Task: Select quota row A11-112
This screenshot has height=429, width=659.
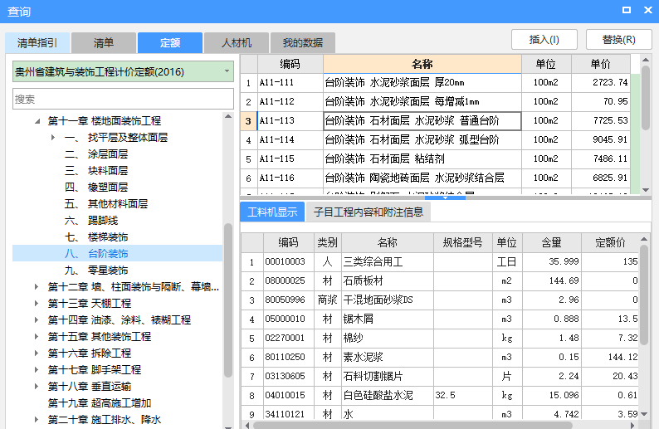Action: coord(436,102)
